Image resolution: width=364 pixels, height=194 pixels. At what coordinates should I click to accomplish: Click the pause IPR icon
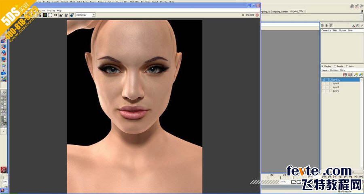(x=243, y=15)
